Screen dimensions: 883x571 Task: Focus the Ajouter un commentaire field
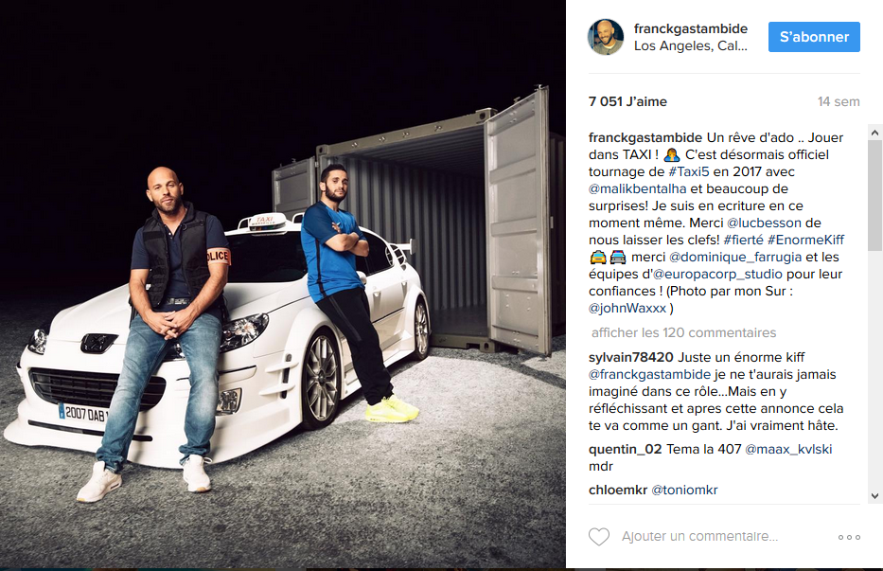699,537
